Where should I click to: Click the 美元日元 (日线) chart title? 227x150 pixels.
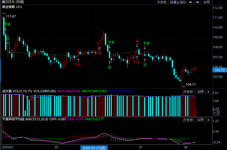click(x=13, y=2)
